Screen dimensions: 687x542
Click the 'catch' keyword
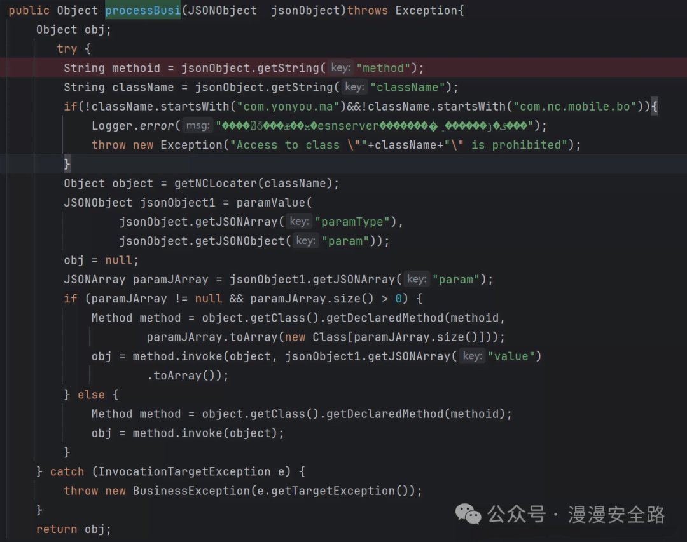[x=67, y=473]
